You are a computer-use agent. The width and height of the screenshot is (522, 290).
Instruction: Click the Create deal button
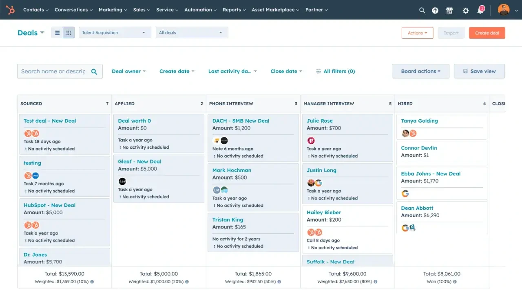tap(487, 33)
